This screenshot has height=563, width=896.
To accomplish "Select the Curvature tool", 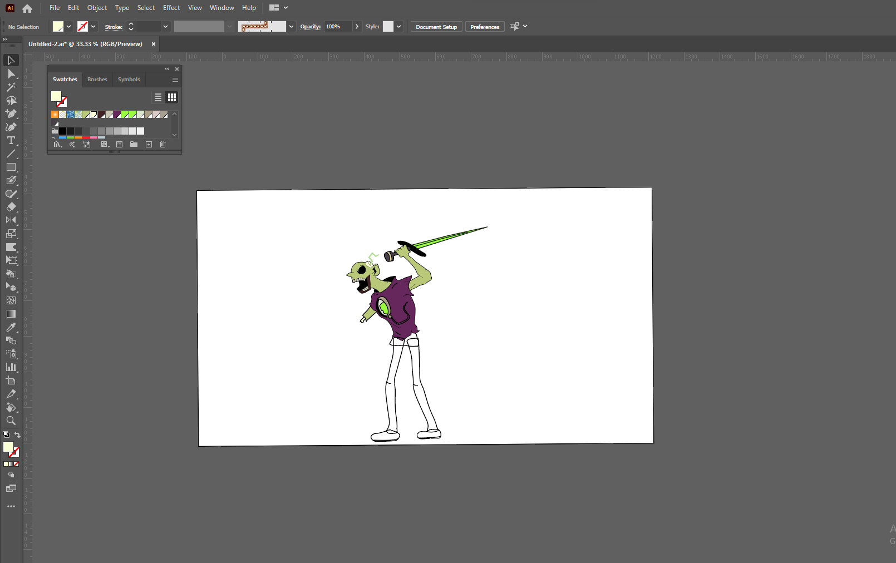I will (x=11, y=127).
